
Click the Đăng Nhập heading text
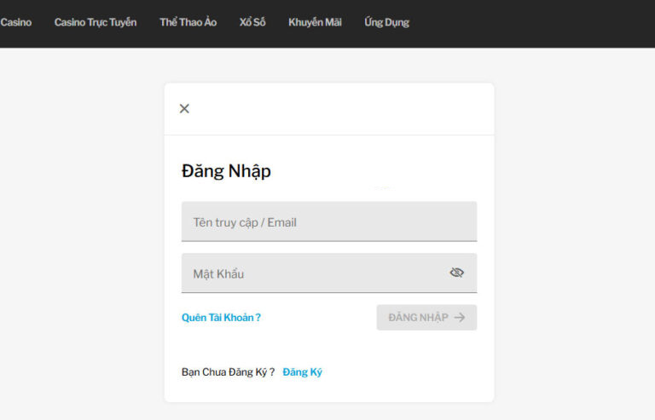click(226, 171)
